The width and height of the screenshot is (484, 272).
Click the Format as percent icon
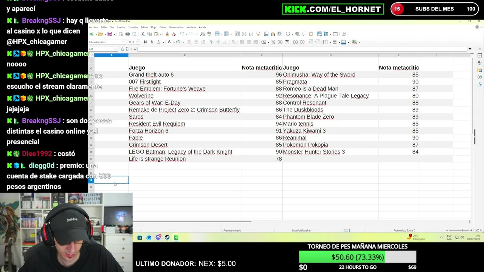[x=273, y=42]
